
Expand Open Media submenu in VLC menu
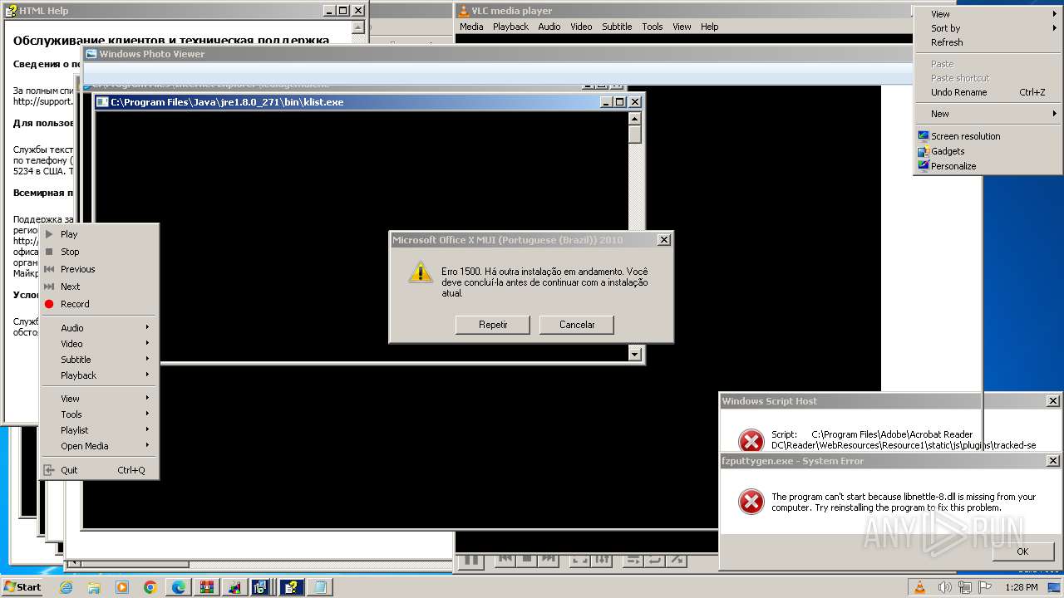pos(100,446)
